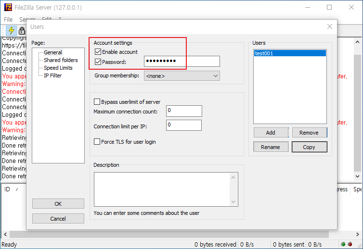The height and width of the screenshot is (249, 363).
Task: Click the Connection limit per IP field
Action: 184,125
